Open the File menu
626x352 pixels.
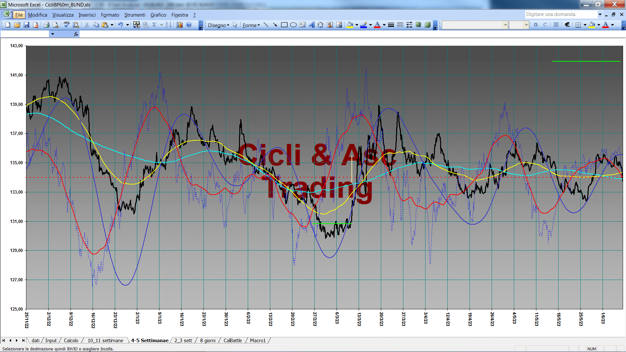coord(19,15)
